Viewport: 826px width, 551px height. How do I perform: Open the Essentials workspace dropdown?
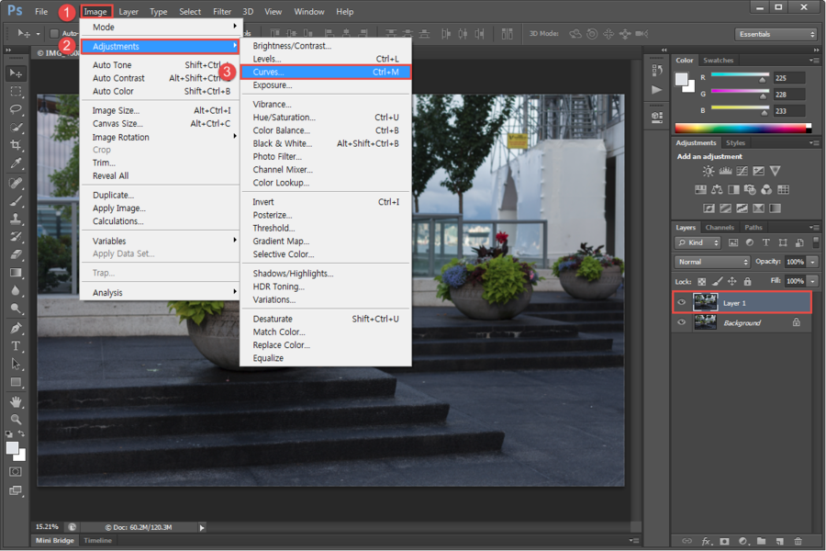point(776,34)
